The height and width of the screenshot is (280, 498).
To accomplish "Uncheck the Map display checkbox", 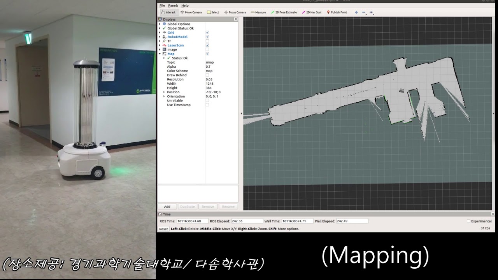I will pyautogui.click(x=207, y=54).
